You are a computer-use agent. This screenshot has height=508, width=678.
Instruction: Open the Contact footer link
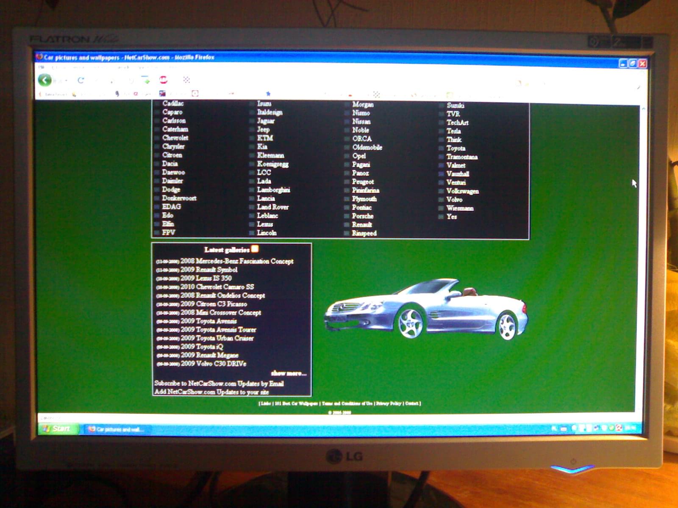pyautogui.click(x=412, y=403)
